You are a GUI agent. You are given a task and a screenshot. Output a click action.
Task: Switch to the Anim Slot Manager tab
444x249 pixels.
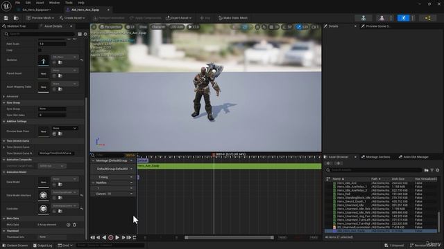click(416, 157)
